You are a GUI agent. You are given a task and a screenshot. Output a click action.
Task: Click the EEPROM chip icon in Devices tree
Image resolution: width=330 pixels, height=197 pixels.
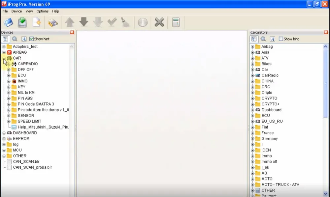pyautogui.click(x=9, y=139)
